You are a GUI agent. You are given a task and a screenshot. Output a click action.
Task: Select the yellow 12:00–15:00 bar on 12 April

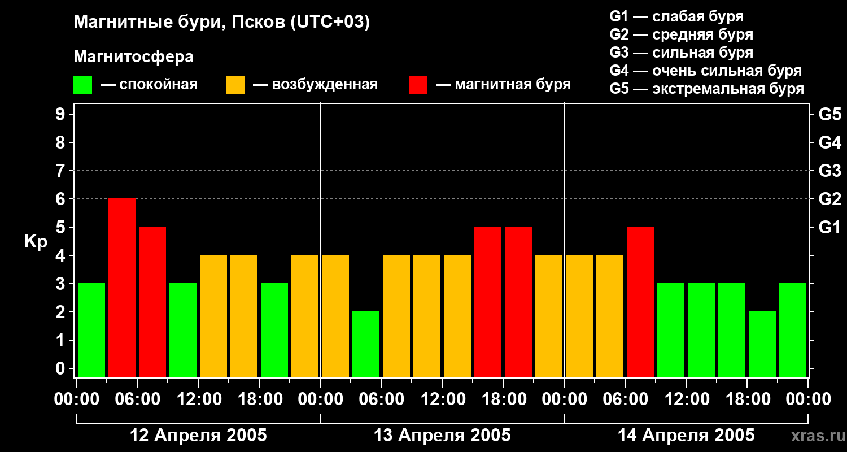pyautogui.click(x=213, y=316)
